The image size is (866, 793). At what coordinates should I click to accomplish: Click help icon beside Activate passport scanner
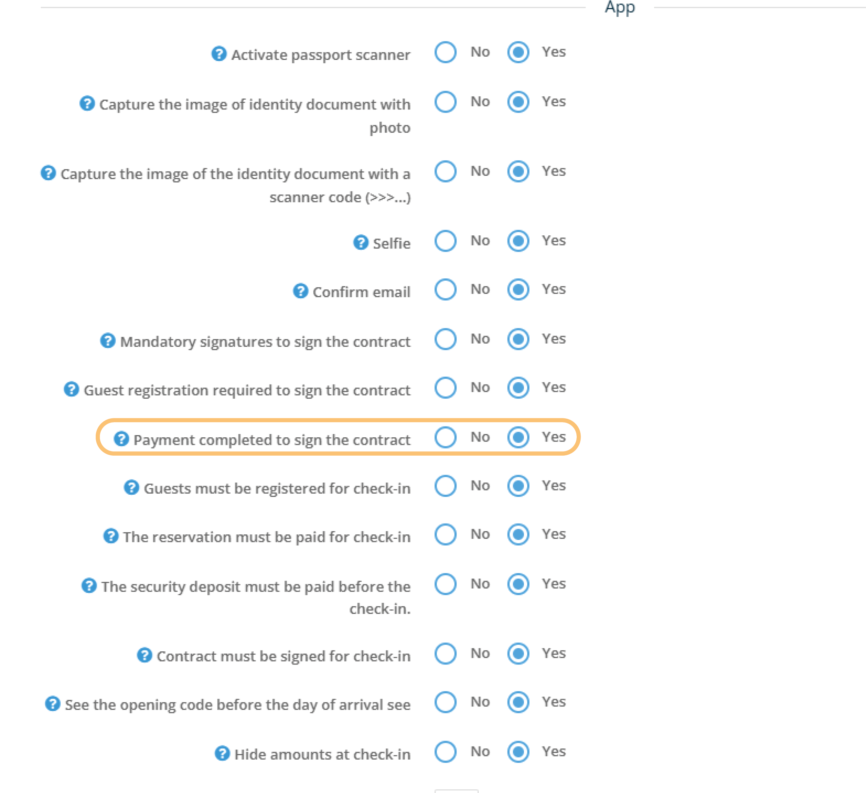219,54
